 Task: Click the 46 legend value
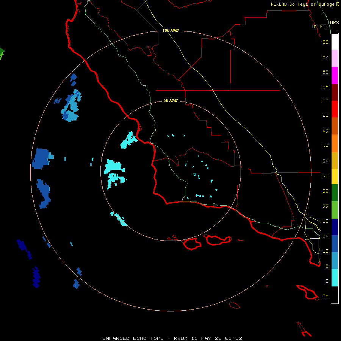click(325, 117)
